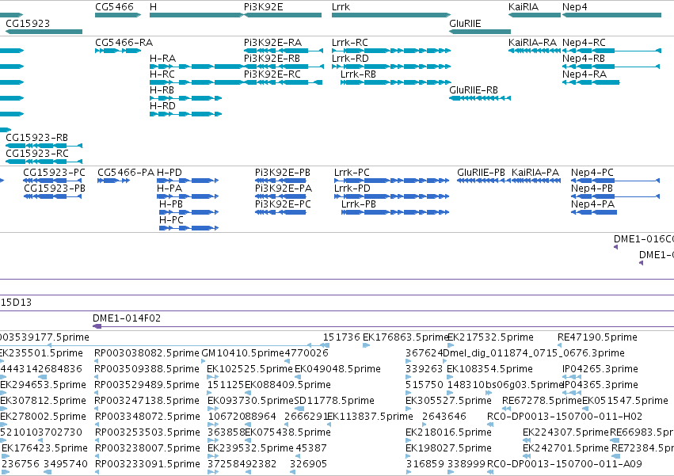
Task: Select protein H-PB
Action: 188,212
